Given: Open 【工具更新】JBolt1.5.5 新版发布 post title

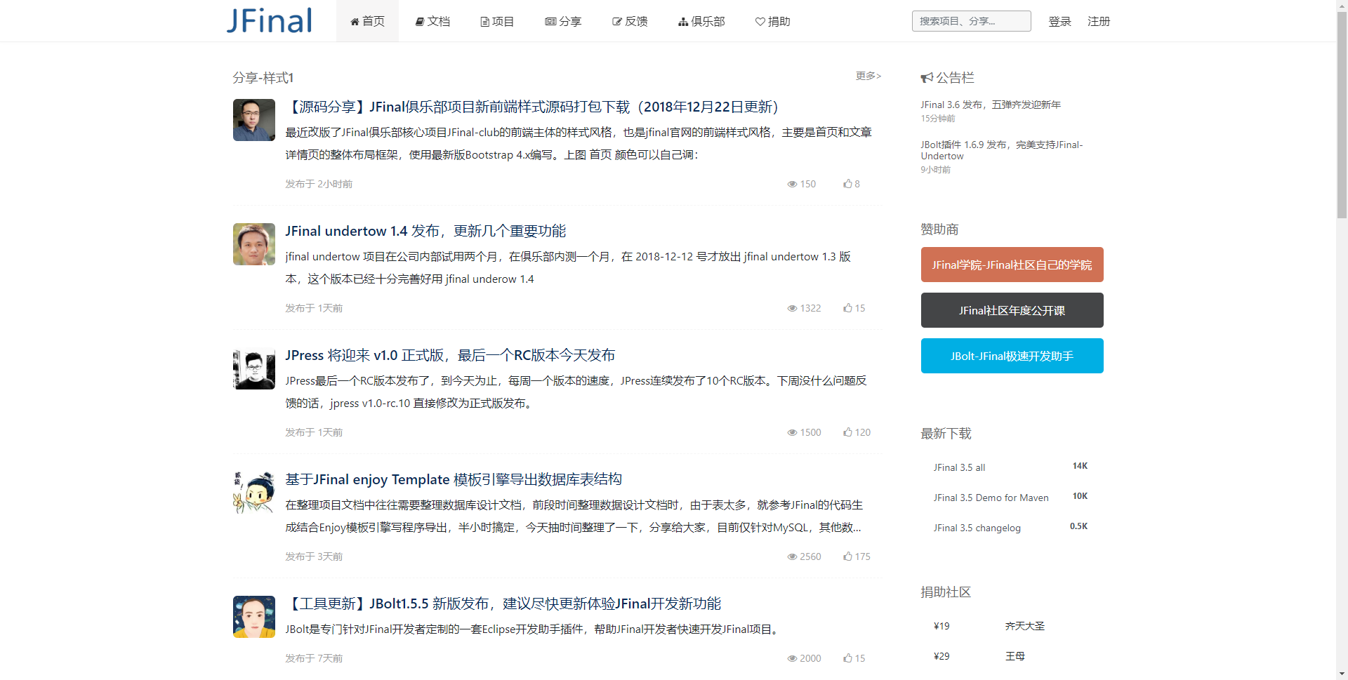Looking at the screenshot, I should click(503, 604).
